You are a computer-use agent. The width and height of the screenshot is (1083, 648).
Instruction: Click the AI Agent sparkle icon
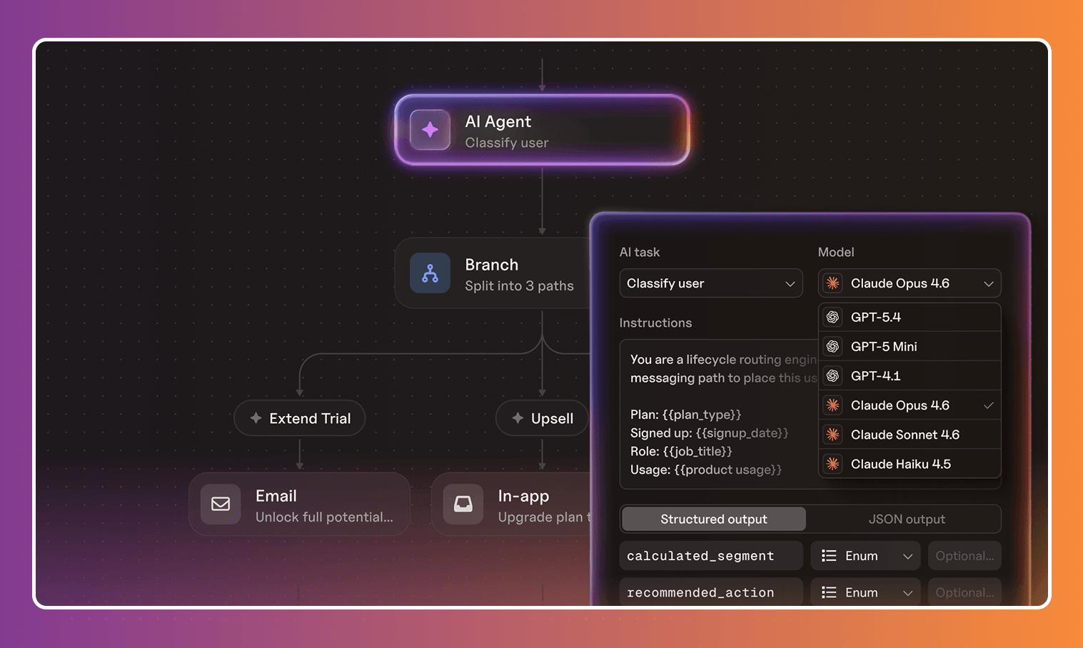tap(430, 130)
